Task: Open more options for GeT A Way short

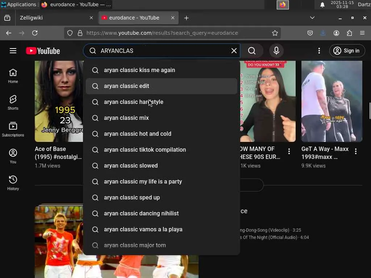Action: [x=356, y=151]
